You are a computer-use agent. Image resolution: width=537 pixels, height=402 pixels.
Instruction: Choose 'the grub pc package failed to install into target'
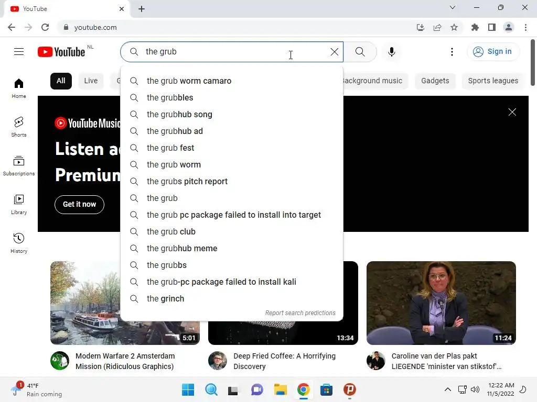232,215
